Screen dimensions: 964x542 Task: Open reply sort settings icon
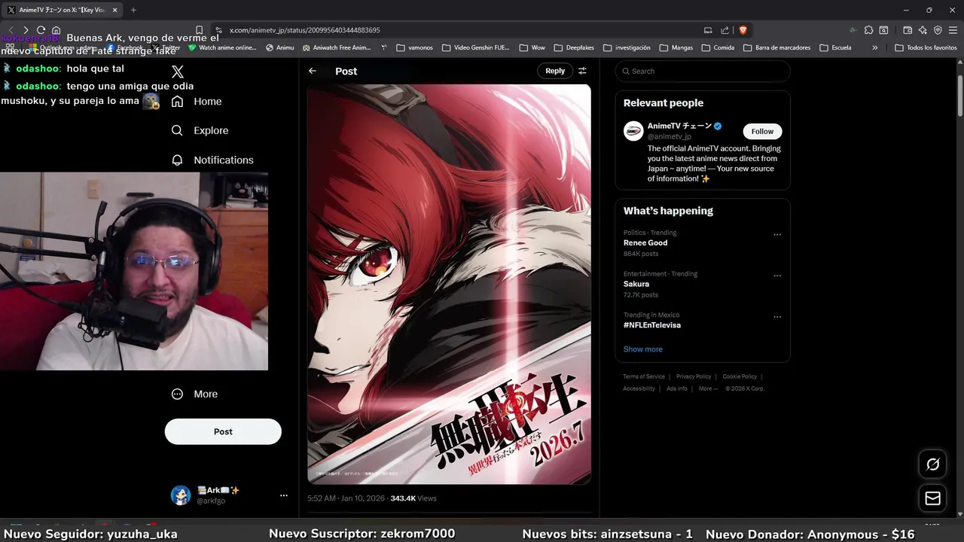[x=582, y=71]
